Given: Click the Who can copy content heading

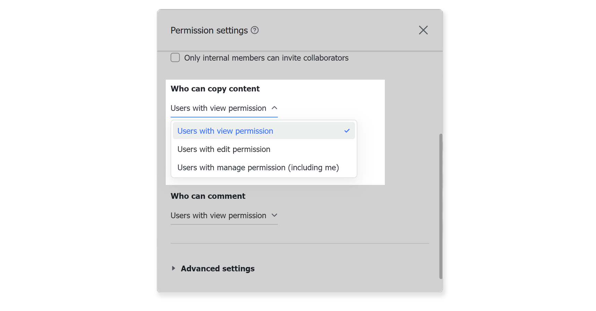Looking at the screenshot, I should click(x=215, y=89).
